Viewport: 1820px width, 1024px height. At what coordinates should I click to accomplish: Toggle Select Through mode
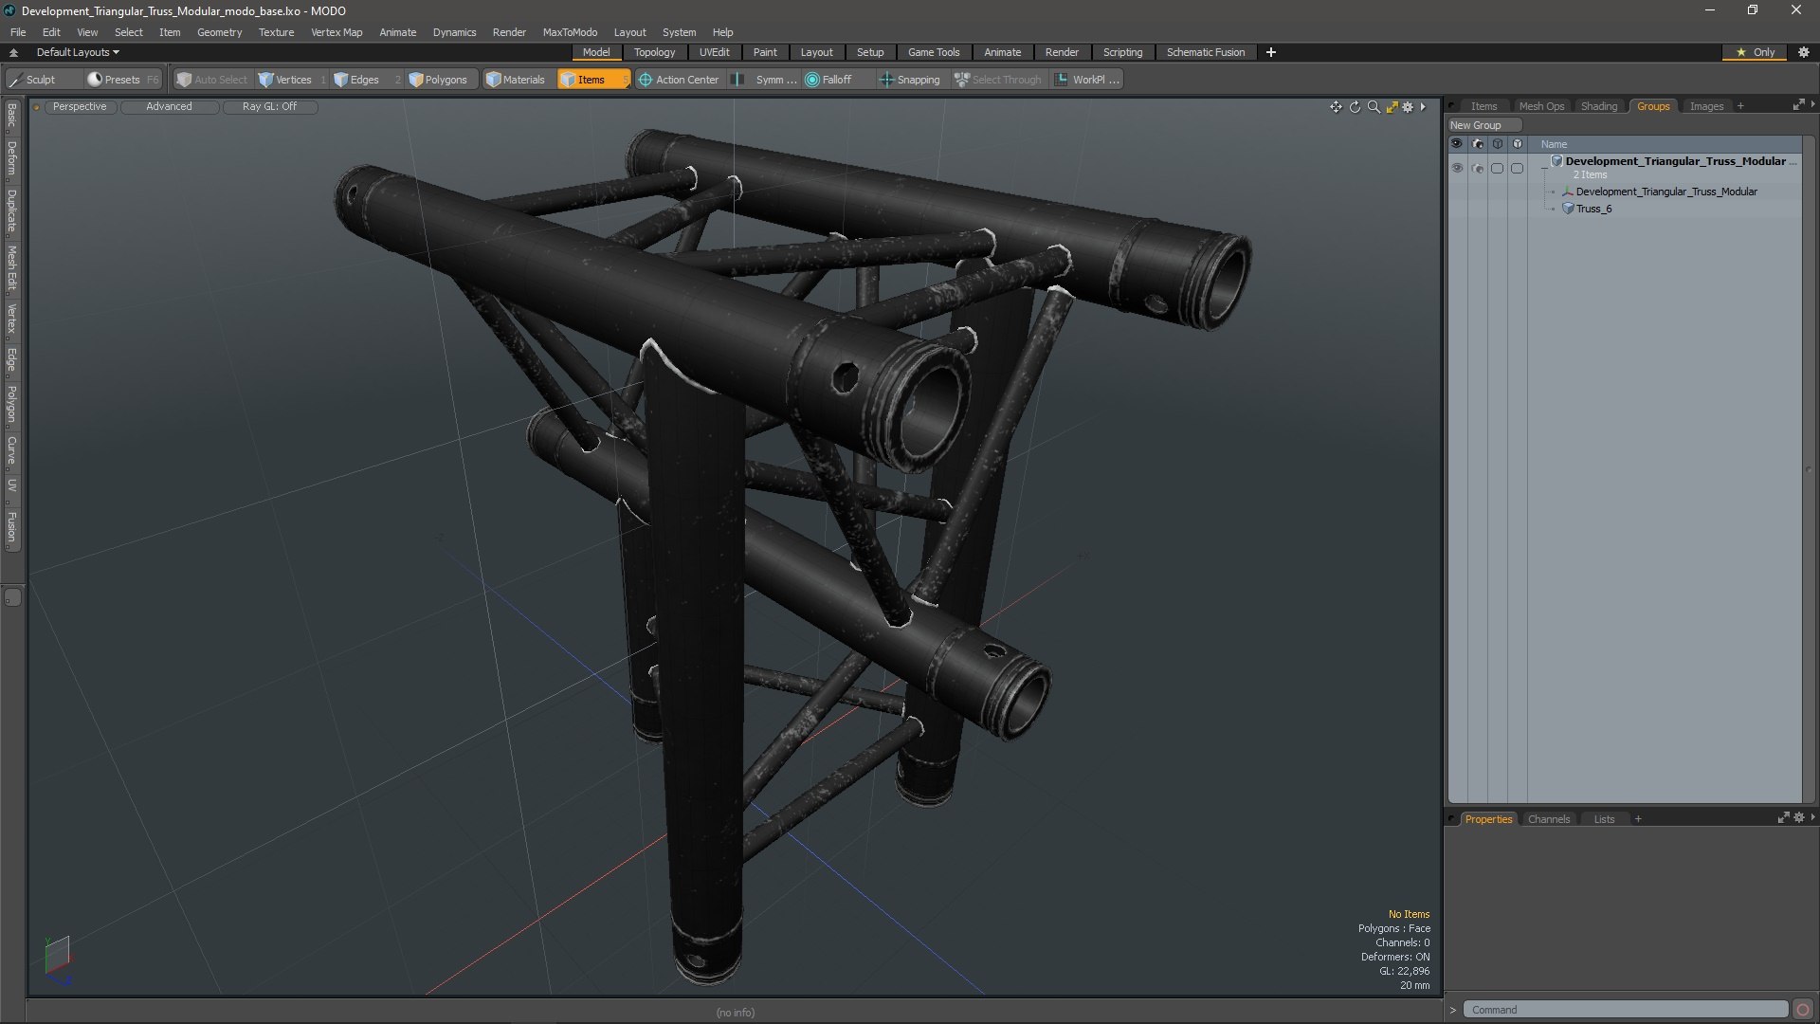998,80
